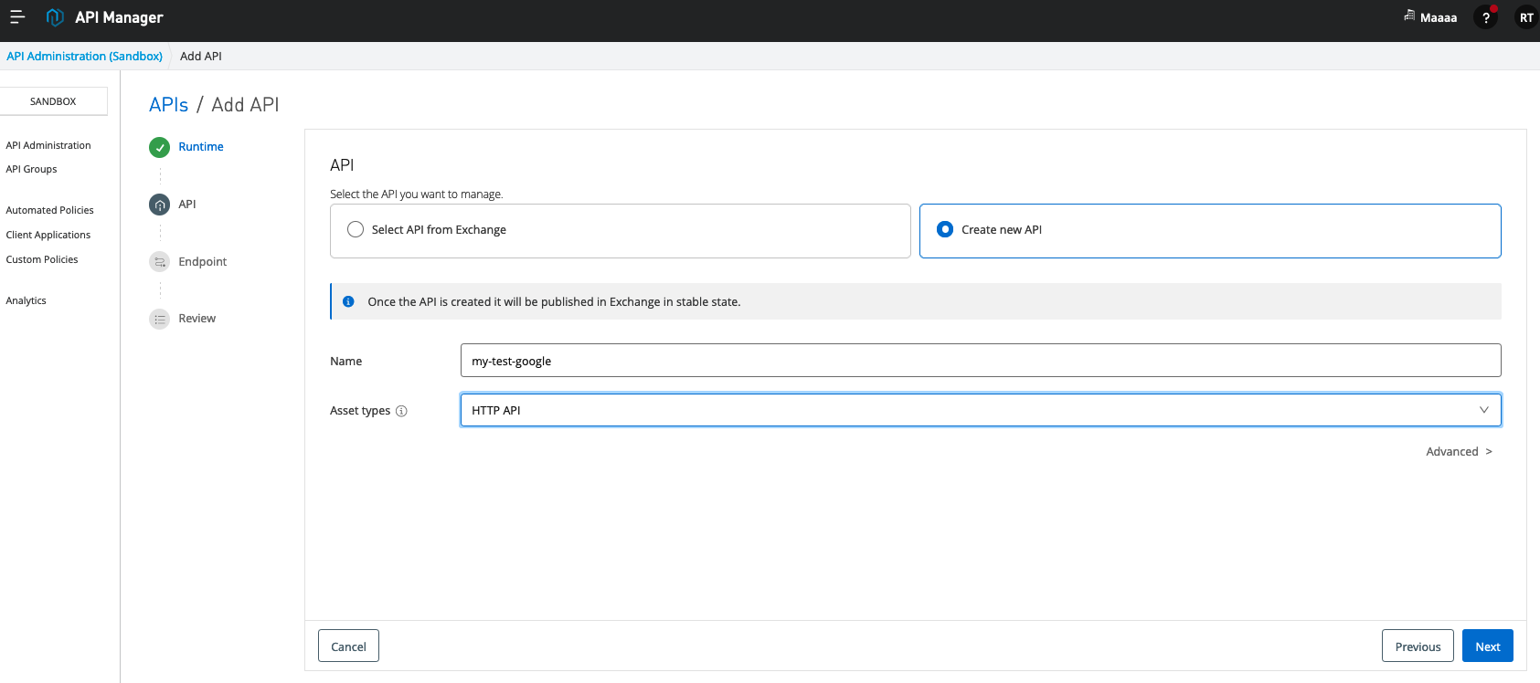Click the Asset types info icon
1540x683 pixels.
[x=401, y=411]
